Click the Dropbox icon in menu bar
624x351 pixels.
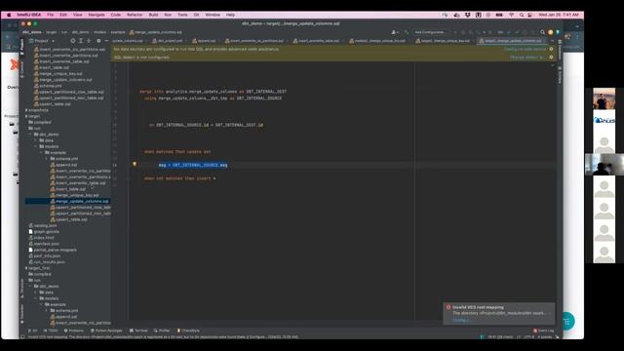pos(468,15)
